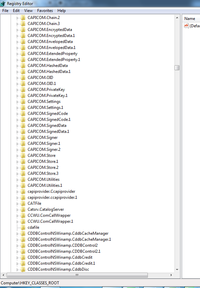
Task: Select the CAPICOM.SignedCode.1 key
Action: coord(49,120)
